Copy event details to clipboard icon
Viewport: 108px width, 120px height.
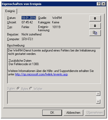click(95, 33)
